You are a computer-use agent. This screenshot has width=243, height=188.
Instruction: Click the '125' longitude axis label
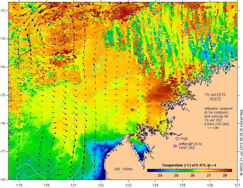[x=183, y=185]
